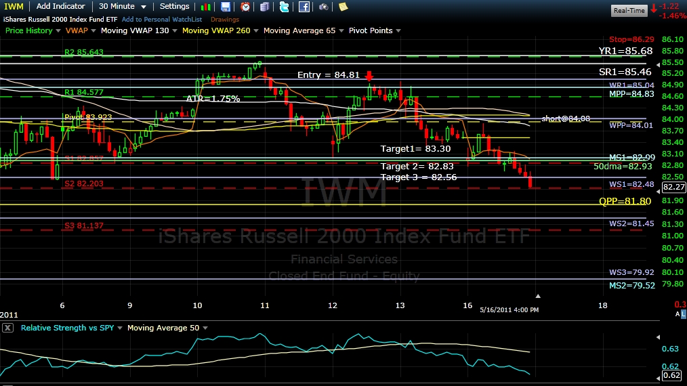Toggle the A arithmetic scale letter

(x=678, y=314)
